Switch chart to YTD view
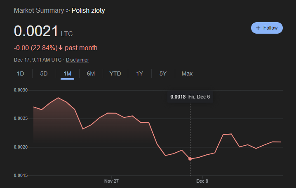Image resolution: width=296 pixels, height=188 pixels. [115, 74]
